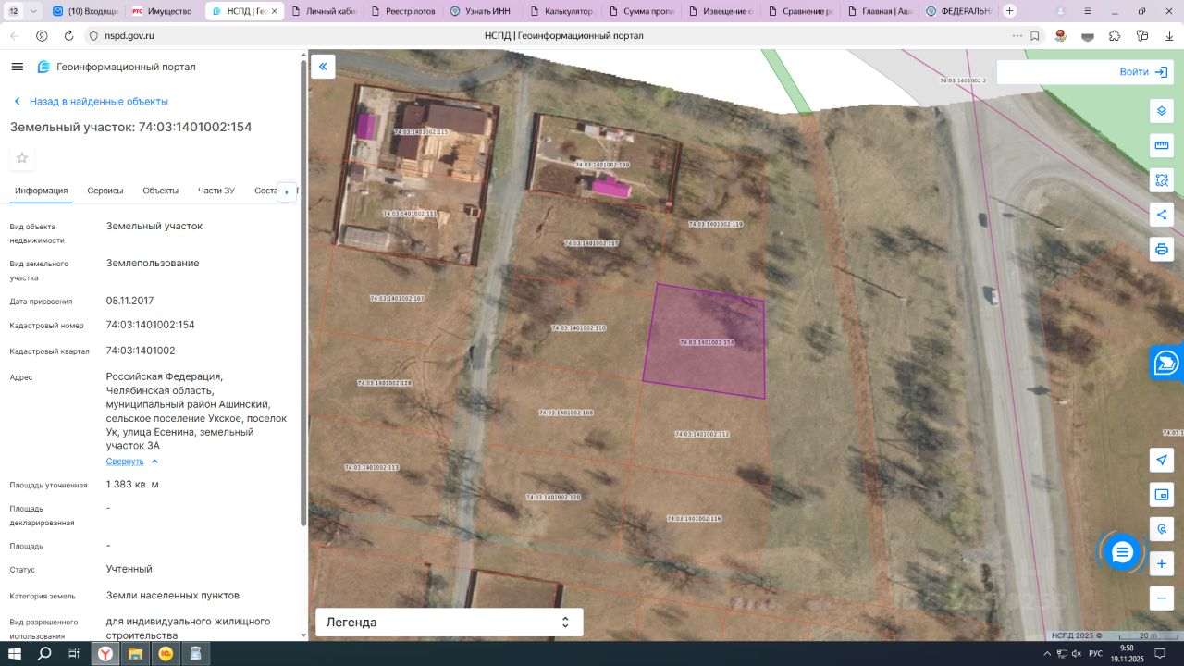Screen dimensions: 1184x666
Task: Zoom out on the map
Action: click(x=1162, y=598)
